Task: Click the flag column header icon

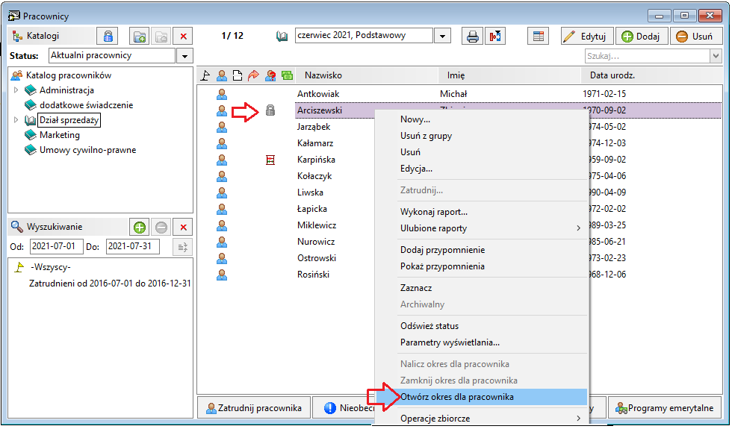Action: coord(205,75)
